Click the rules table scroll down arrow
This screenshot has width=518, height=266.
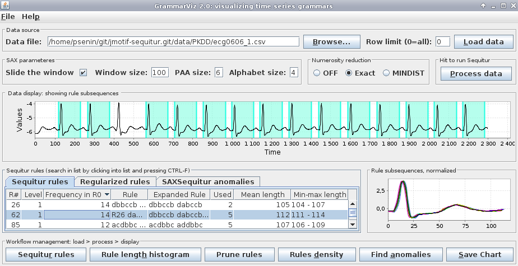tap(353, 225)
